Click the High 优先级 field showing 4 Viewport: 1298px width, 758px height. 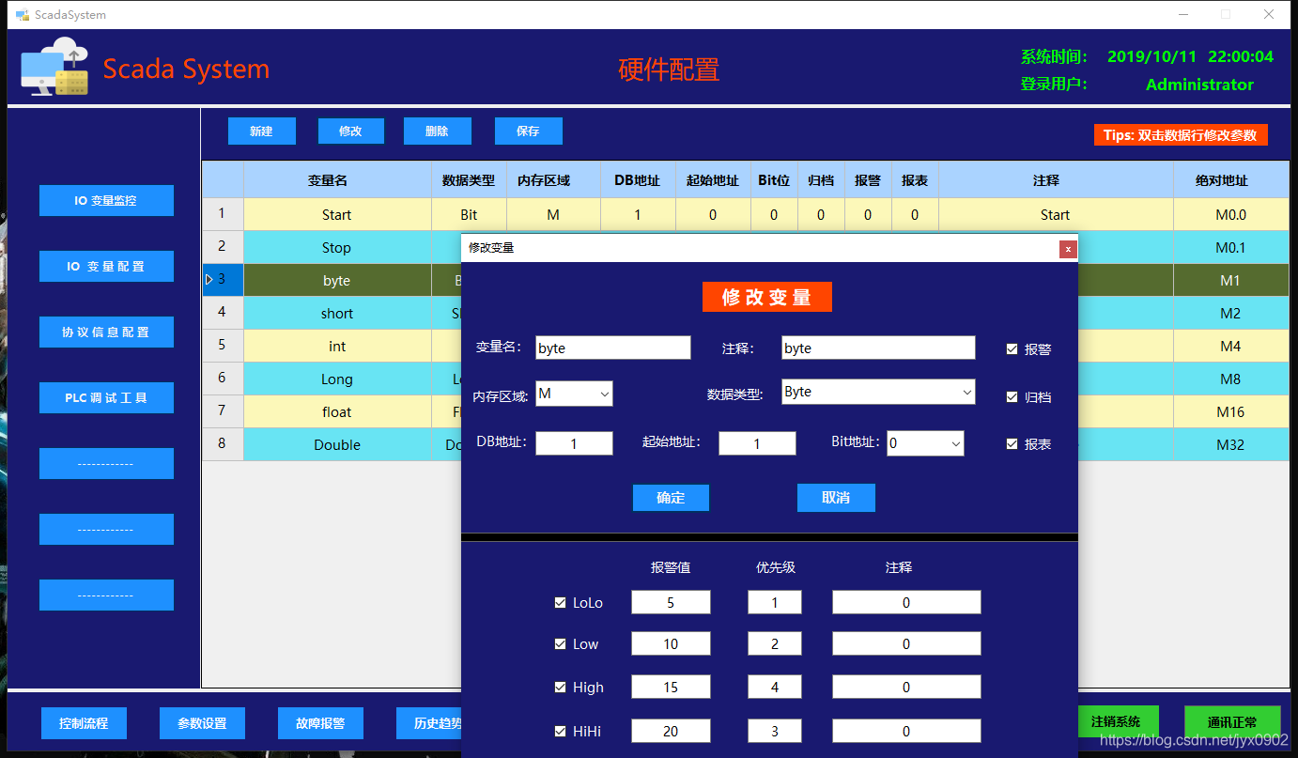pyautogui.click(x=775, y=687)
